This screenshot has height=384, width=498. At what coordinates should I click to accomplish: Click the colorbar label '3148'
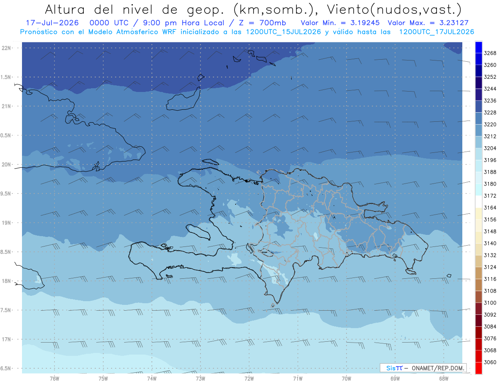point(490,232)
